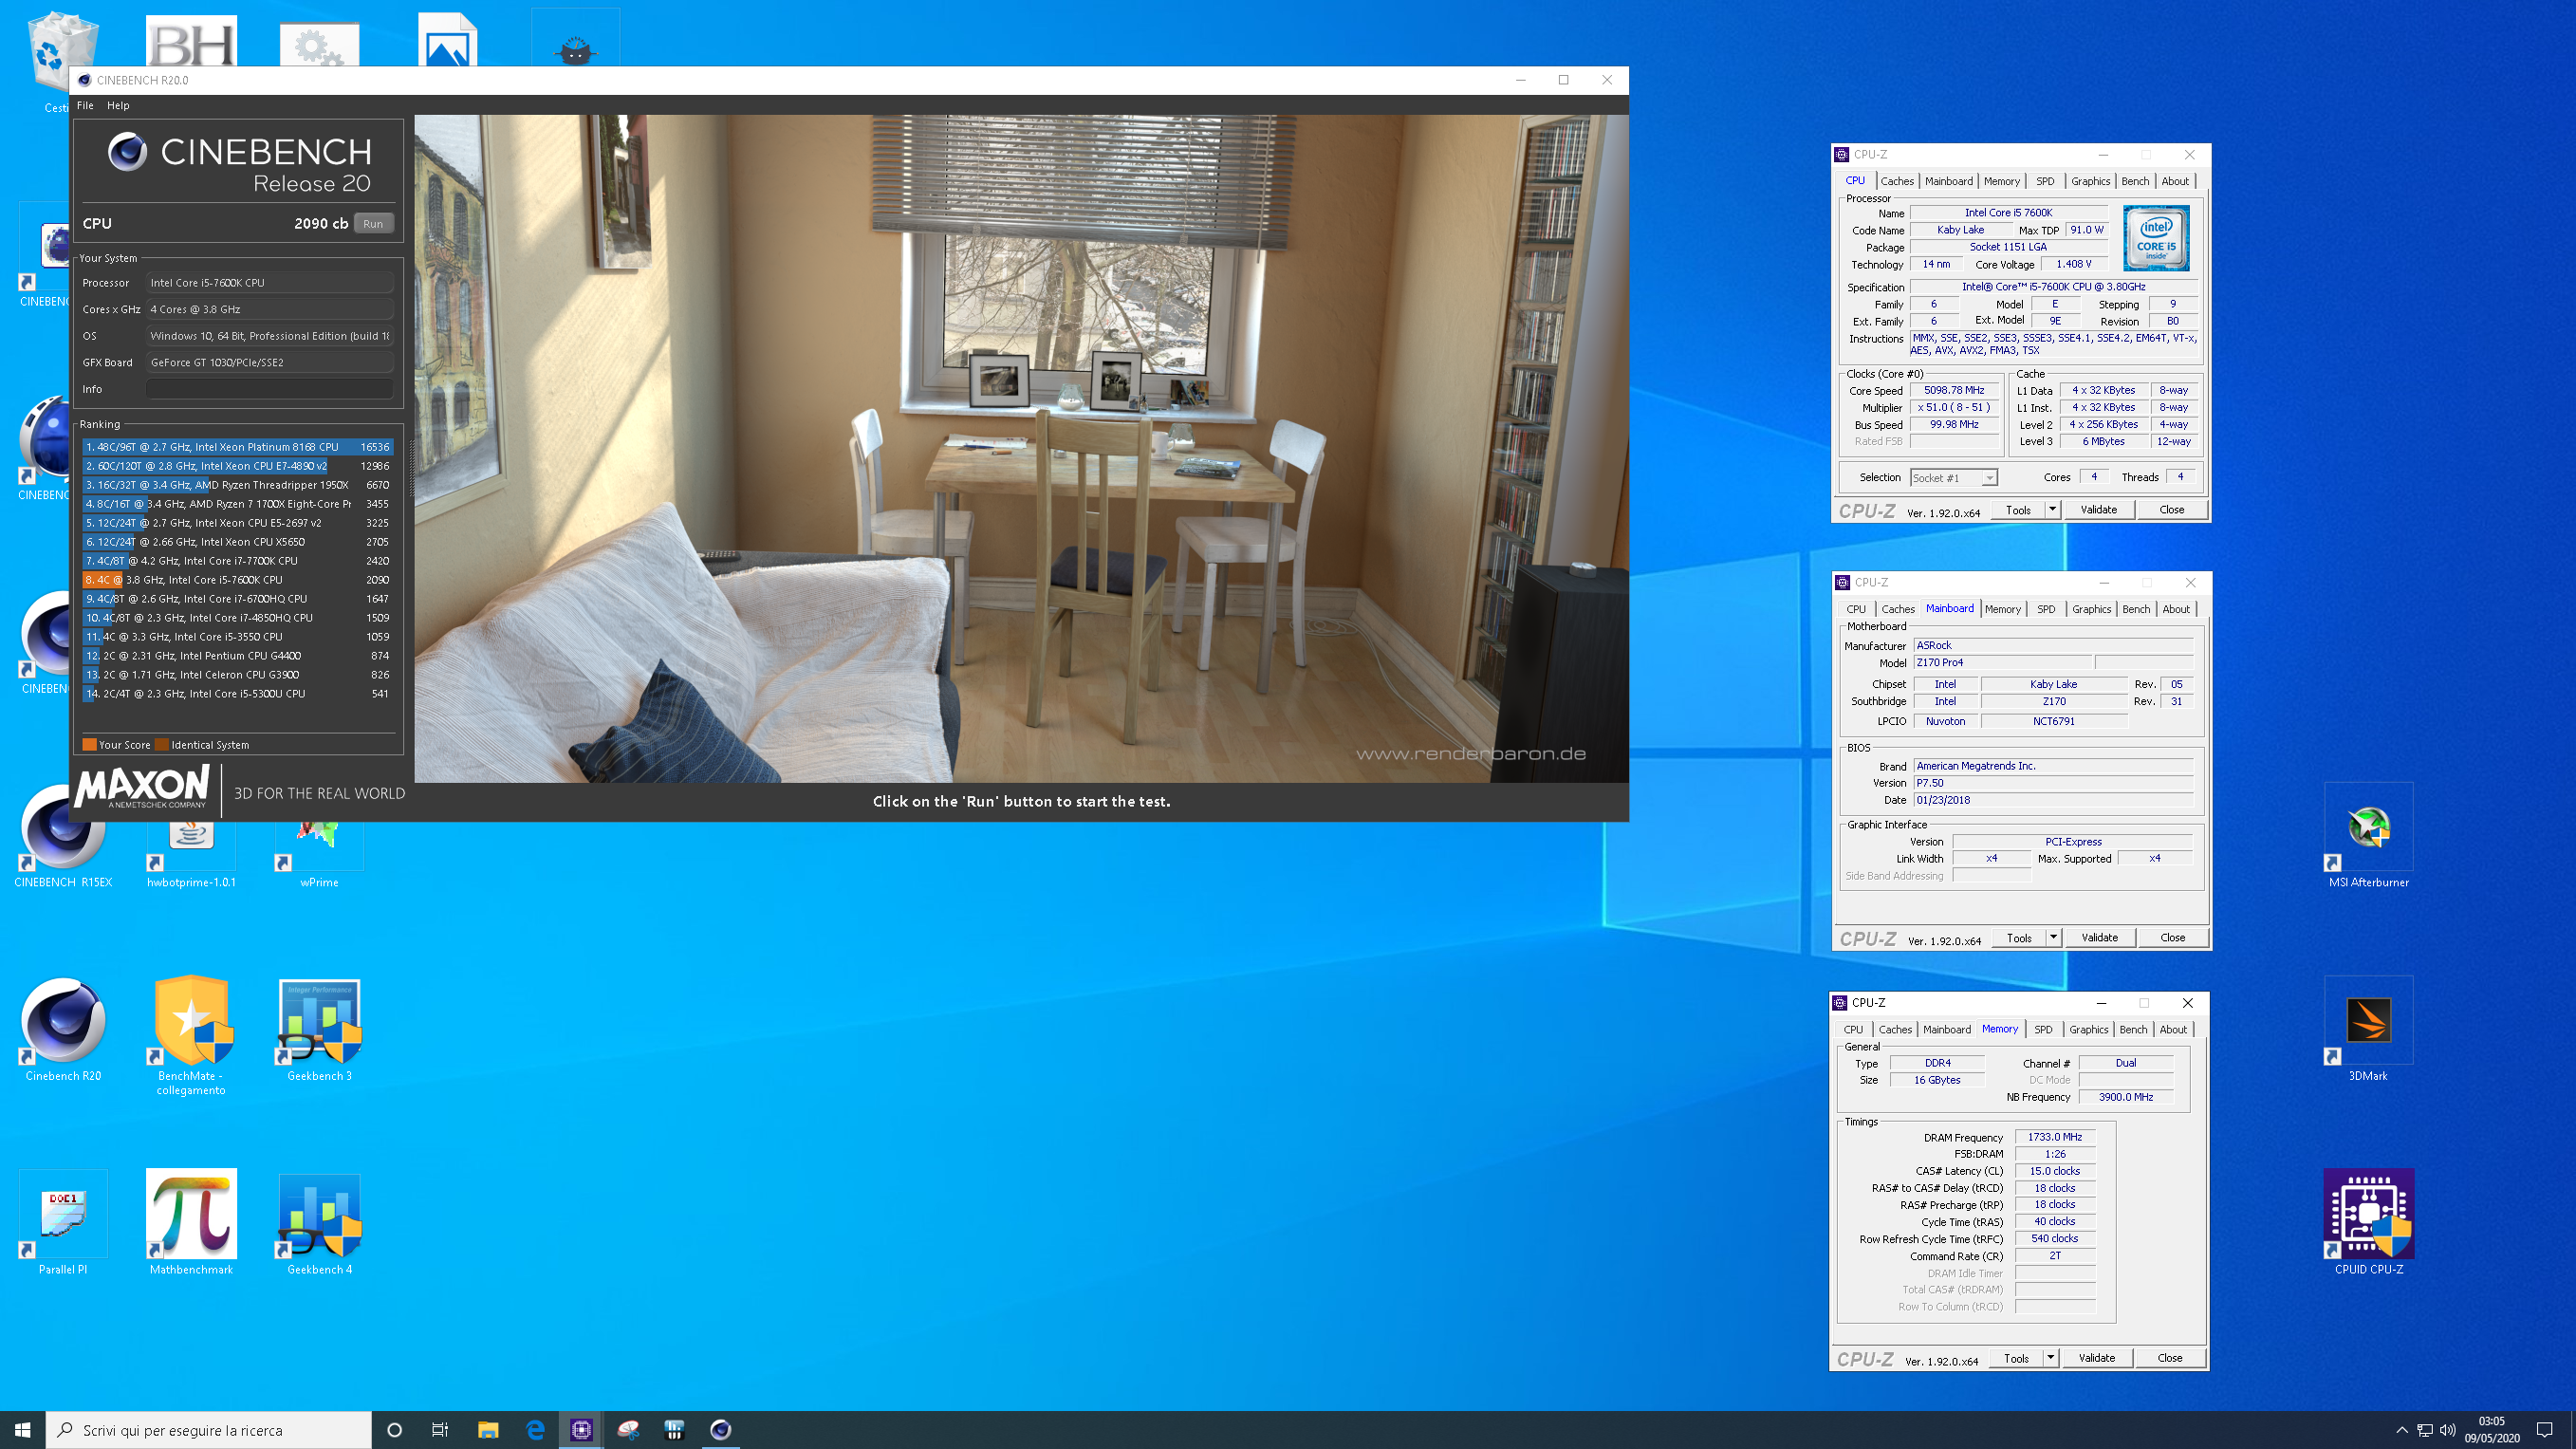2576x1449 pixels.
Task: Open Snipping Tool taskbar icon
Action: 628,1430
